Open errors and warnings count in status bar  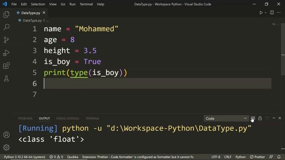tap(57, 157)
